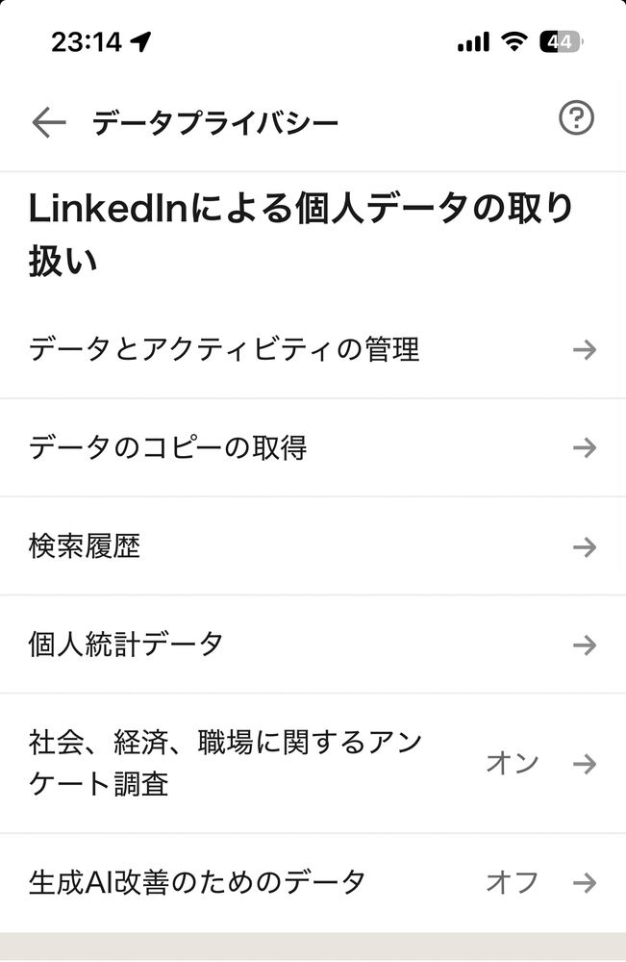The width and height of the screenshot is (626, 962).
Task: Tap the cellular signal bars icon
Action: 473,41
